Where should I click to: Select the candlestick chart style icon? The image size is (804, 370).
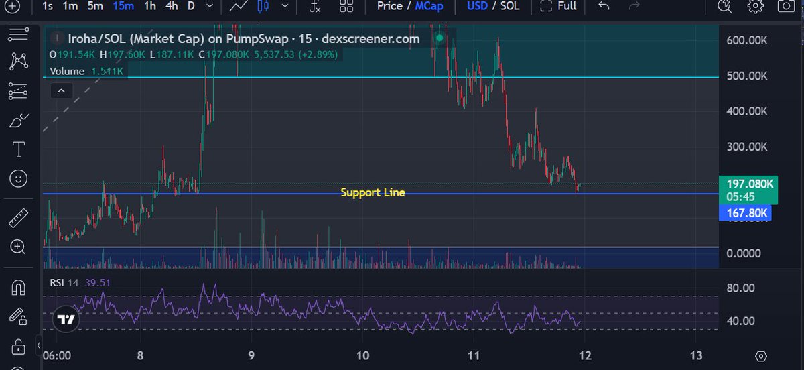[263, 6]
